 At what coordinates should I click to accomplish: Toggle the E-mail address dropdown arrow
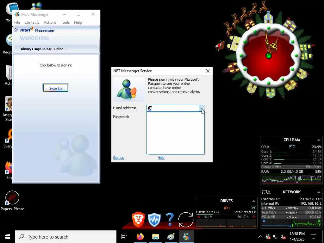202,108
